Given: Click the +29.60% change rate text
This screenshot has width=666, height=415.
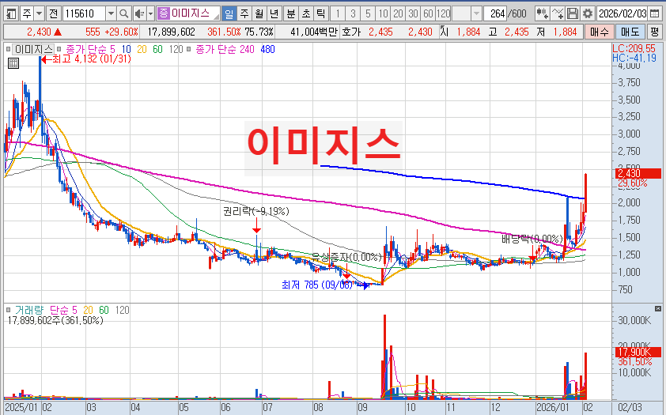Looking at the screenshot, I should tap(122, 32).
